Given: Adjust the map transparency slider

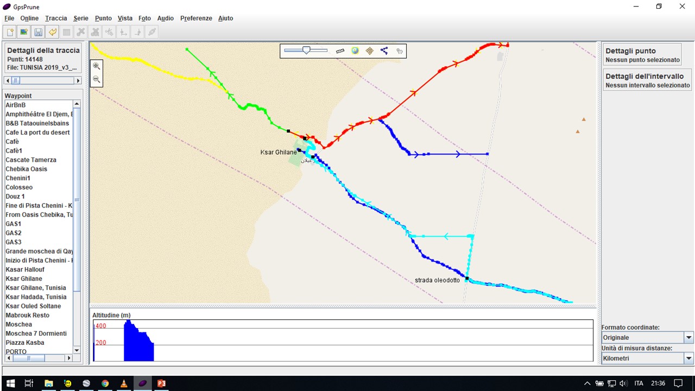Looking at the screenshot, I should [306, 50].
